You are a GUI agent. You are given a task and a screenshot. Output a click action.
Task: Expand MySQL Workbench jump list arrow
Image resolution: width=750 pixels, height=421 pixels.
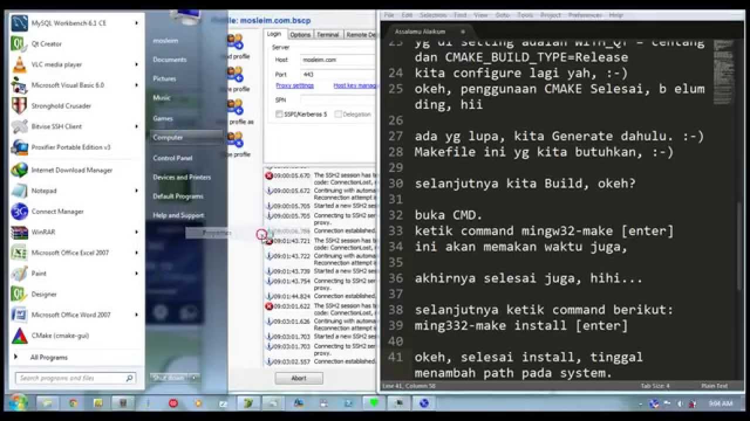coord(137,23)
